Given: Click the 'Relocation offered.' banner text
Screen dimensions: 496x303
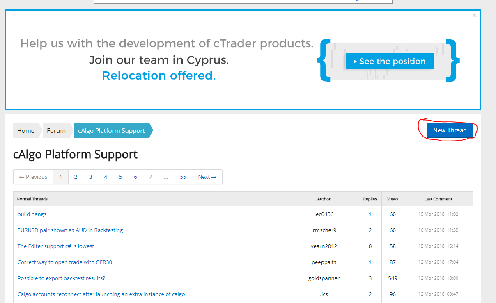Looking at the screenshot, I should tap(159, 75).
